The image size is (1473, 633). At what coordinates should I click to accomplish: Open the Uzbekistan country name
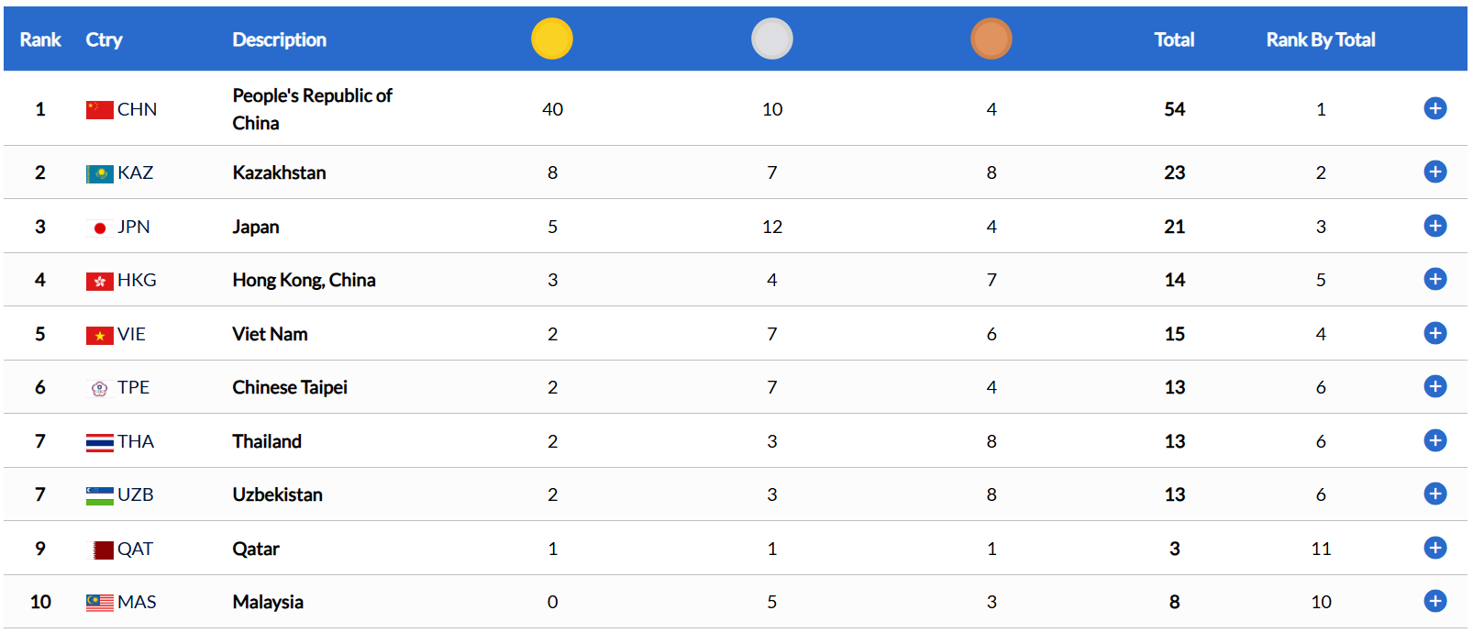tap(277, 494)
